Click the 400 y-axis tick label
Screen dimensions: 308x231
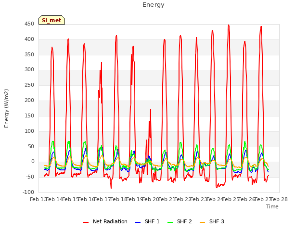pyautogui.click(x=29, y=39)
